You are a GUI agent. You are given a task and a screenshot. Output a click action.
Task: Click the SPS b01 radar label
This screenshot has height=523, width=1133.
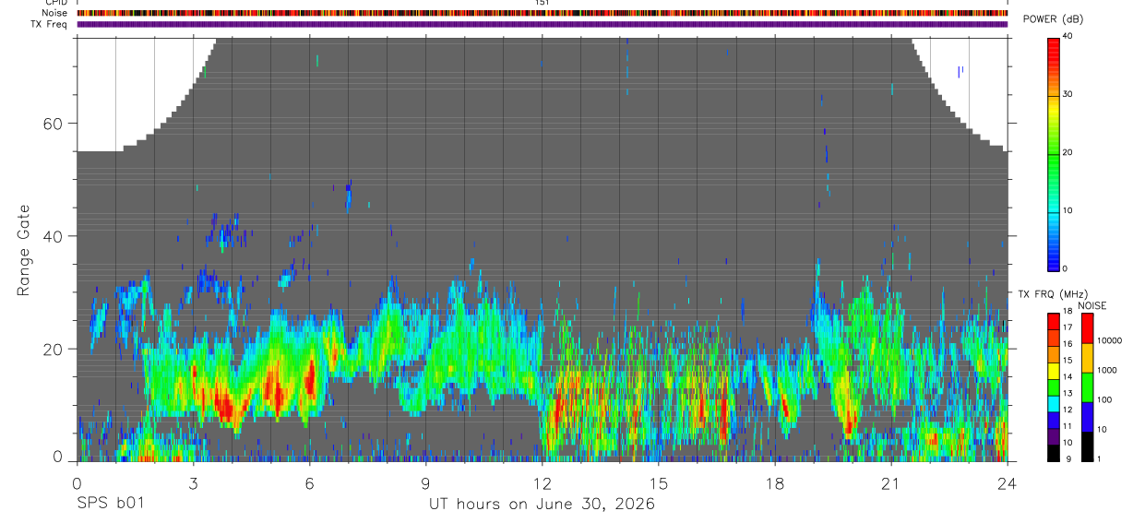[x=109, y=504]
